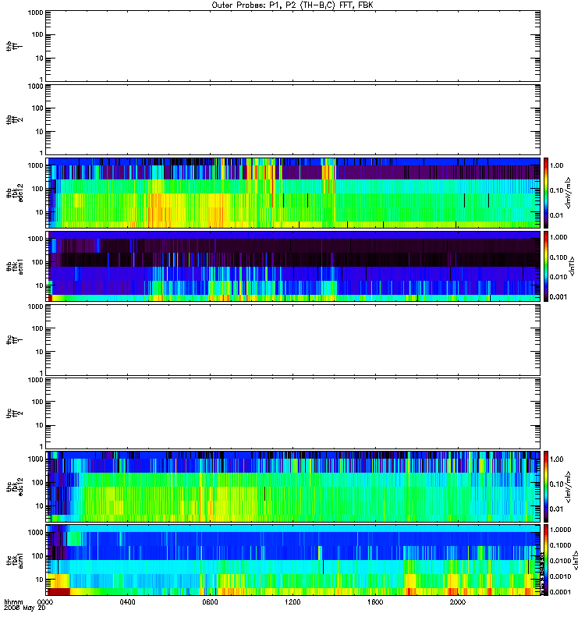The image size is (585, 624).
Task: Click the 1000 tick label of thb fff 1 panel
Action: point(35,12)
